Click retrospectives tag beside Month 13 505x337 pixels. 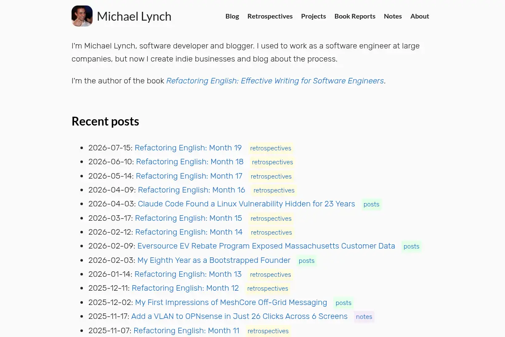click(271, 275)
